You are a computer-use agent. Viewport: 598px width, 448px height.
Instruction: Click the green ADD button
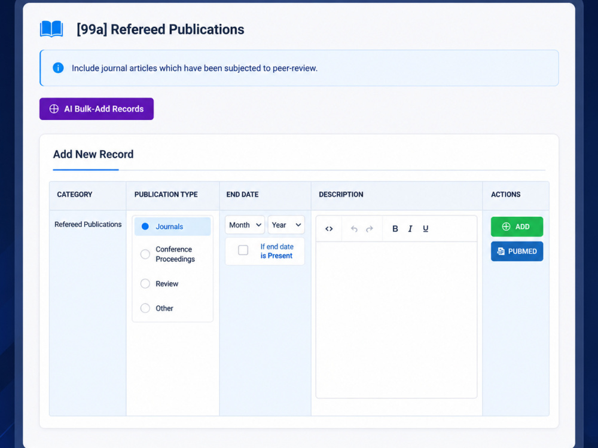517,226
